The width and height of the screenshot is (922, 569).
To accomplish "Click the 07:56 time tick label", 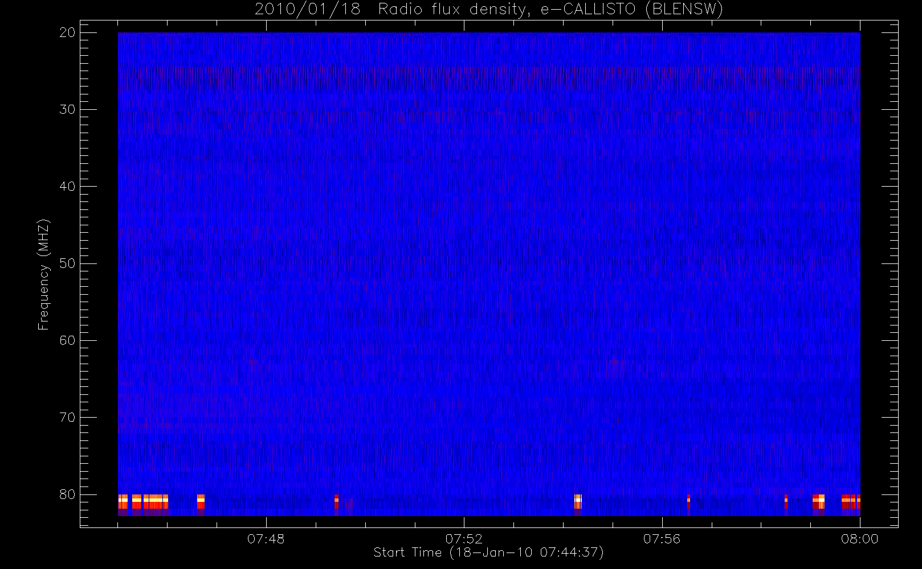I will tap(662, 539).
